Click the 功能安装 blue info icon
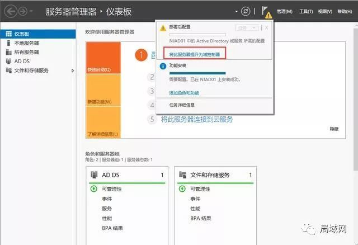 [163, 66]
